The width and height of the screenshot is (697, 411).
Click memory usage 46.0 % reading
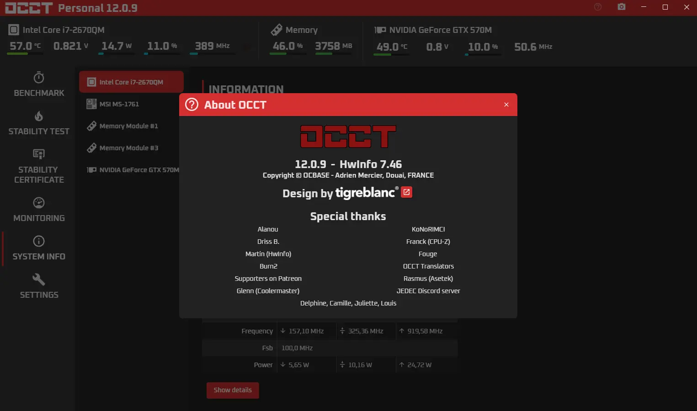(288, 46)
